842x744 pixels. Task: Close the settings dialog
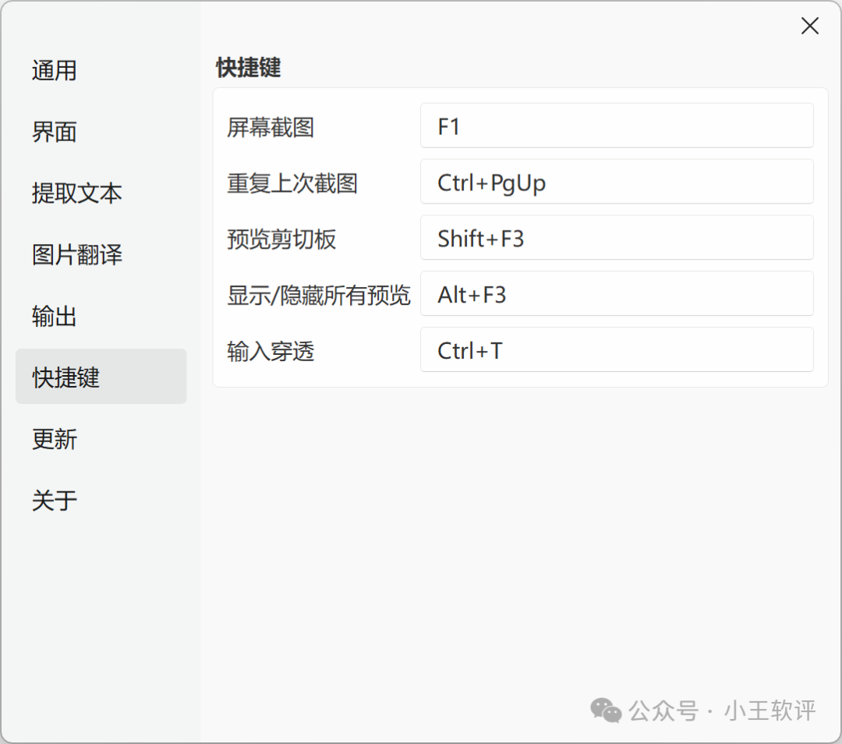pyautogui.click(x=809, y=26)
